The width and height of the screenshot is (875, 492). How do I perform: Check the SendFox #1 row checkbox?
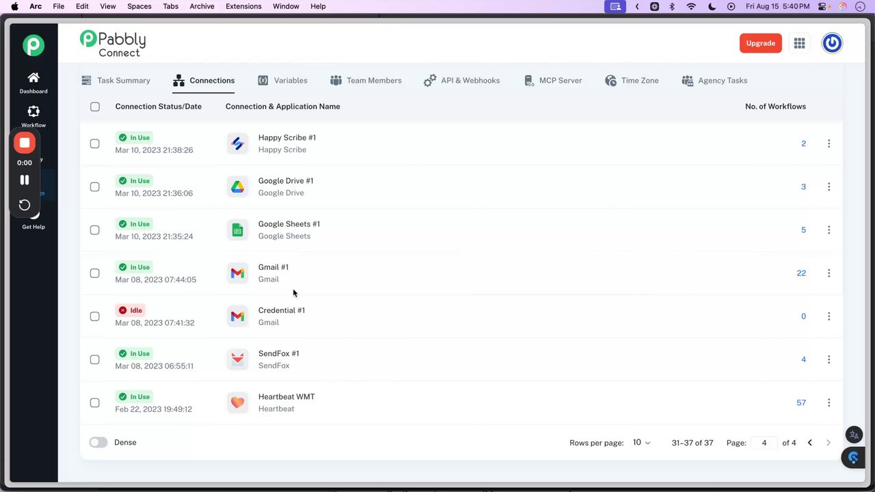(x=95, y=359)
